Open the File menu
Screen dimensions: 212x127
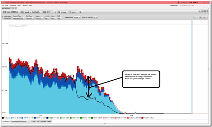pos(3,6)
